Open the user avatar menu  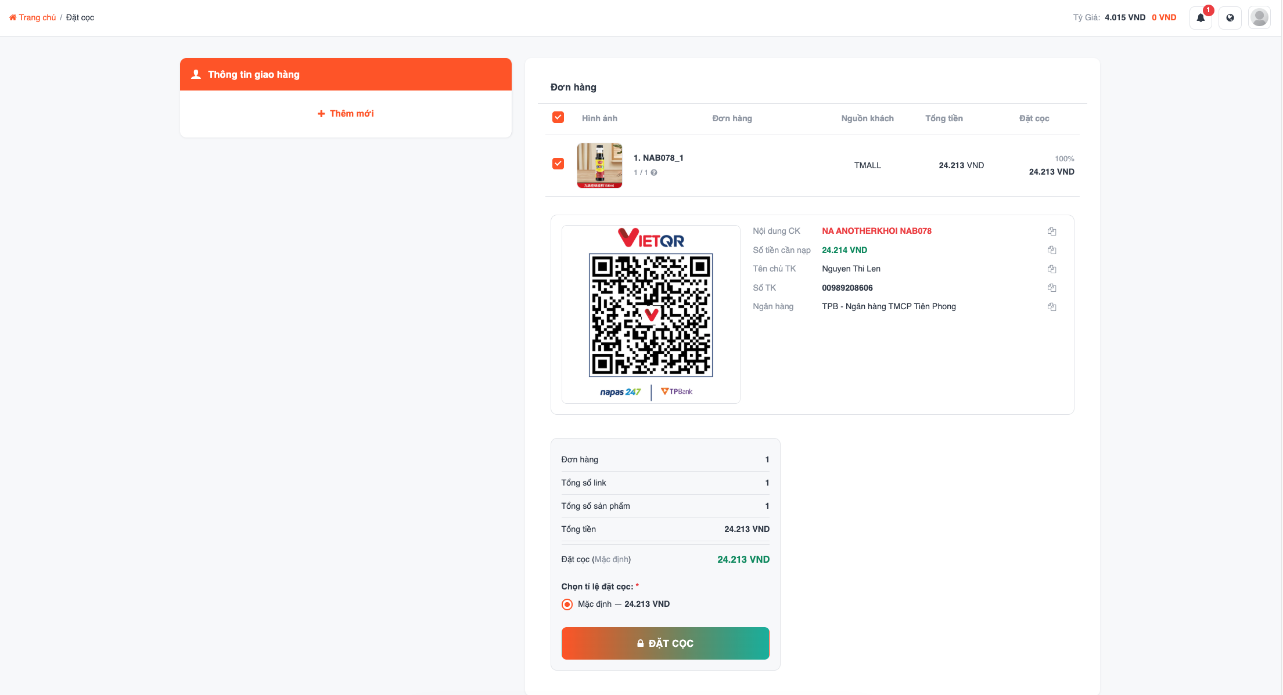pyautogui.click(x=1259, y=17)
